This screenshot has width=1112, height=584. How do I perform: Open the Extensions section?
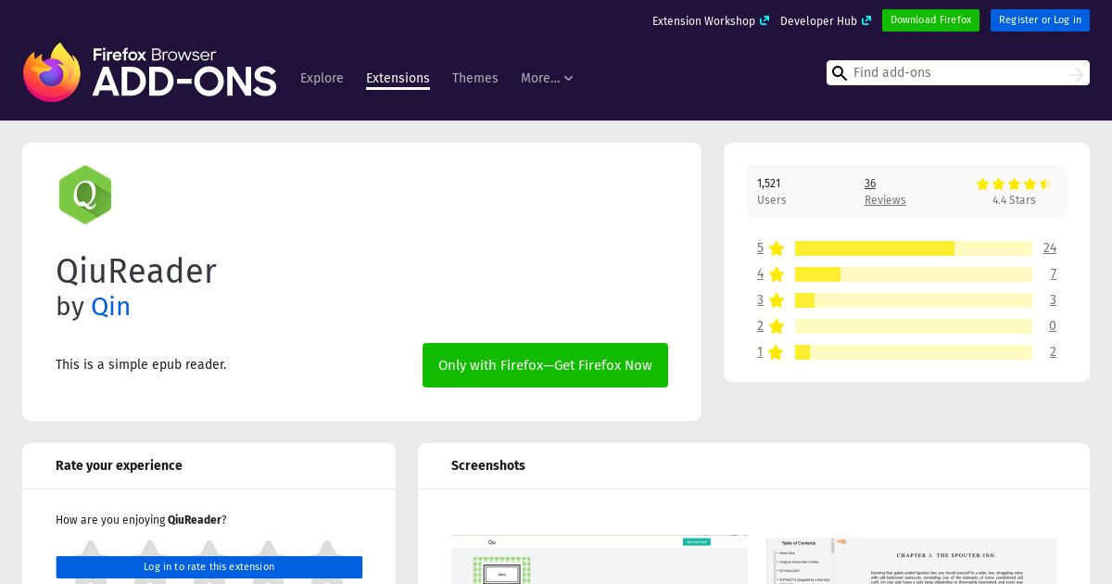pos(398,79)
